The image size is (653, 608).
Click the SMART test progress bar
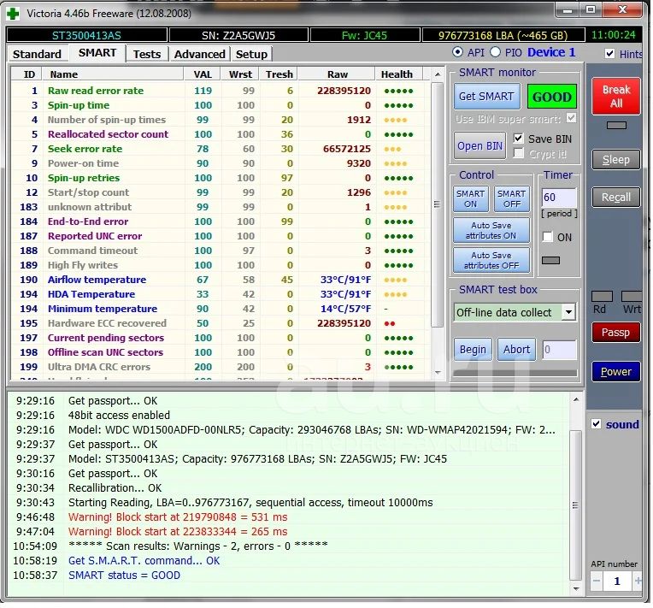[515, 373]
